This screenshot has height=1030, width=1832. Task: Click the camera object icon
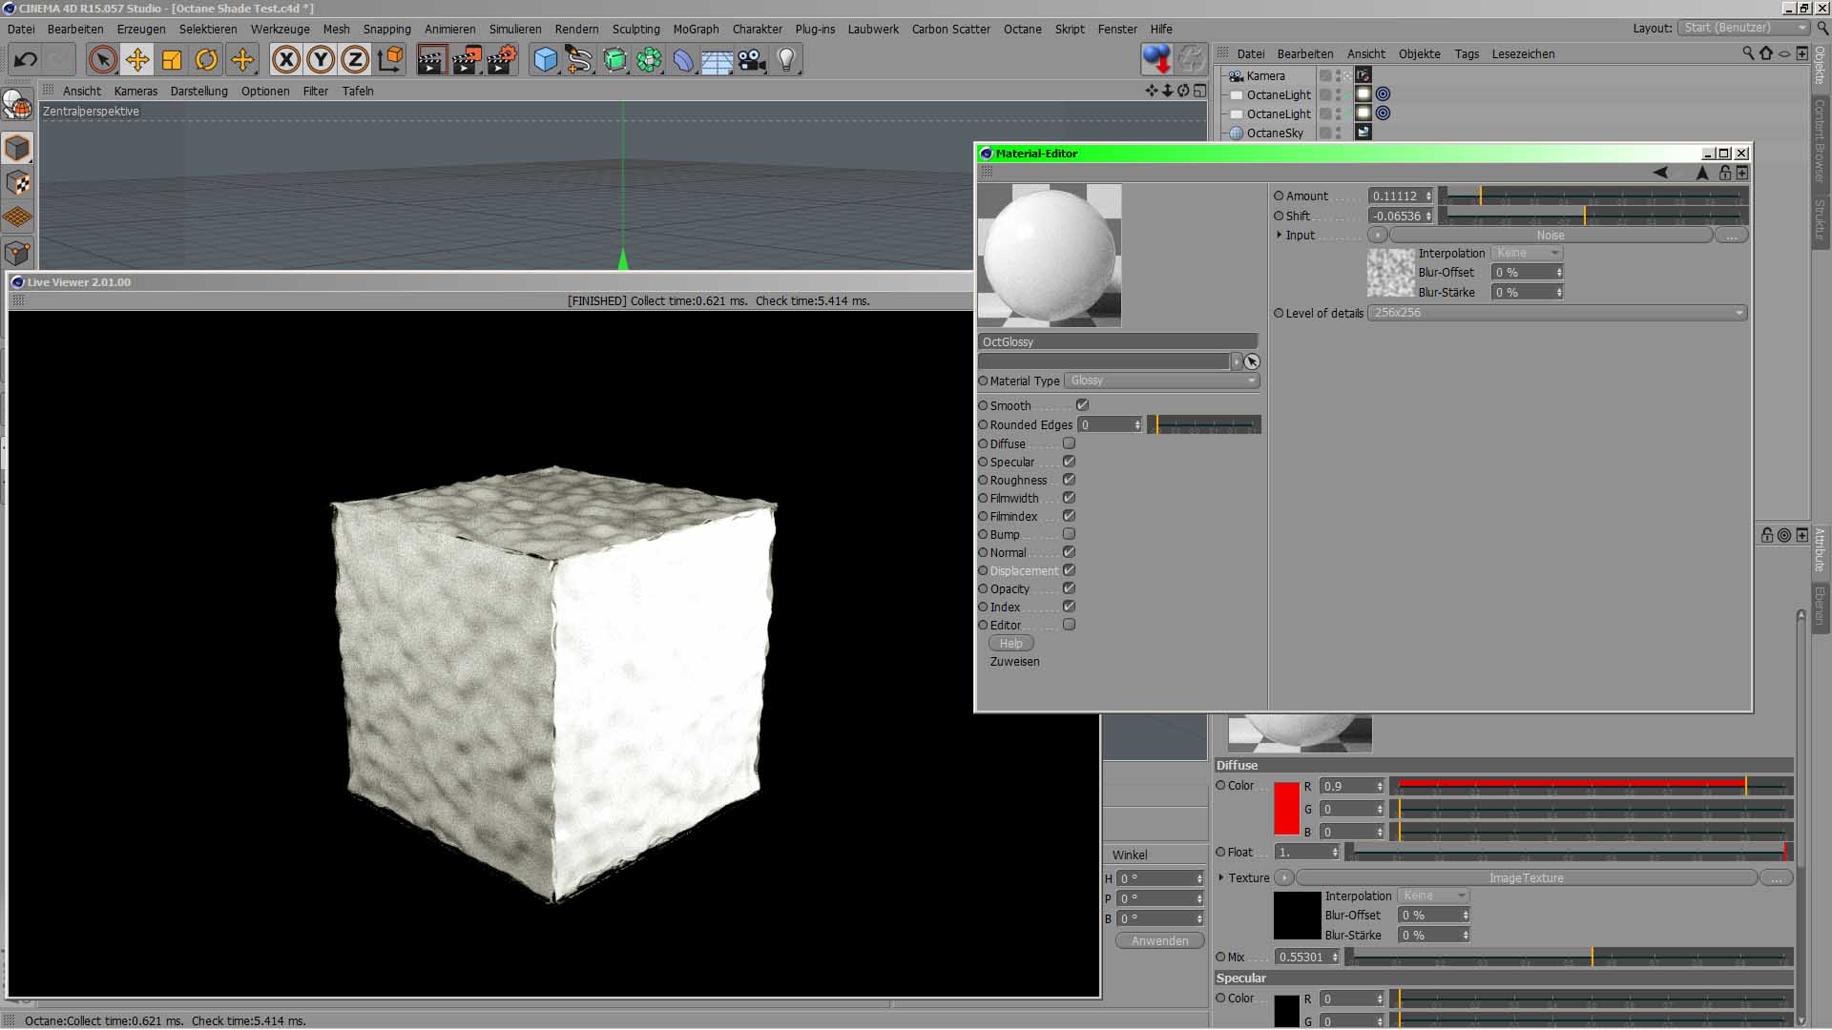tap(751, 60)
